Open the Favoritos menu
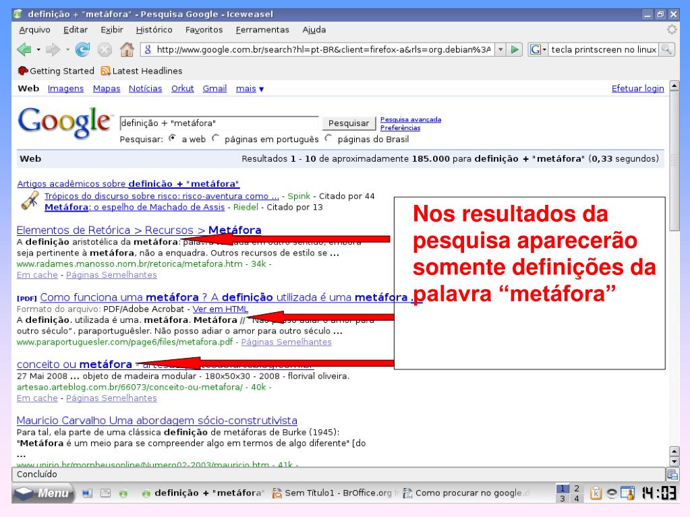This screenshot has width=690, height=517. pos(204,30)
